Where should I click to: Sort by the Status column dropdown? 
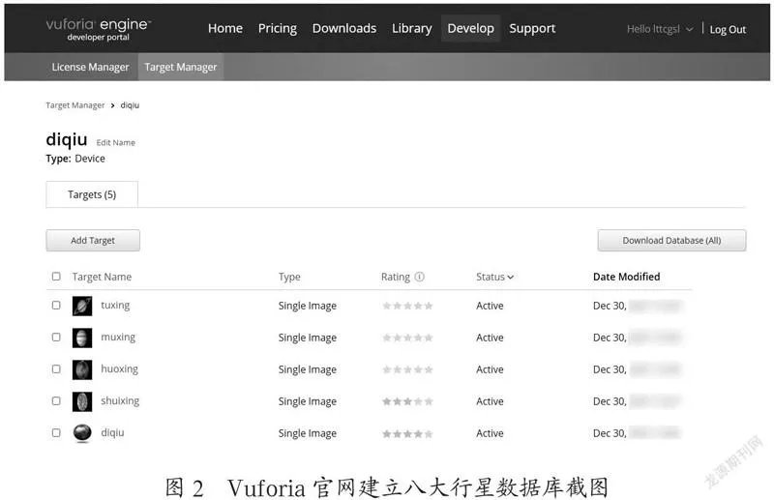pyautogui.click(x=494, y=277)
